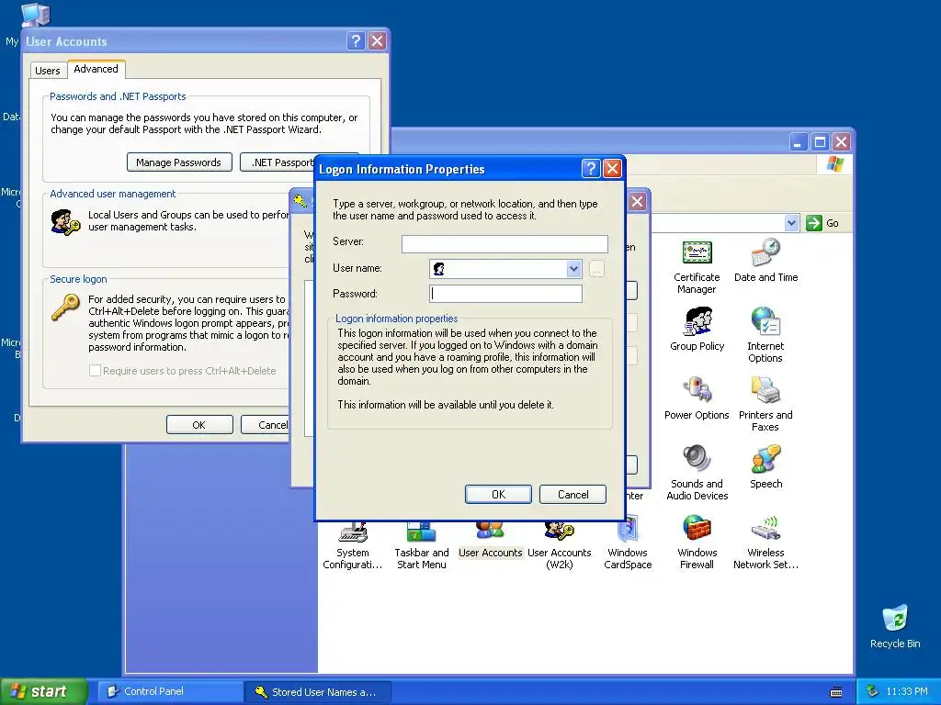Open the Speech icon

point(765,460)
